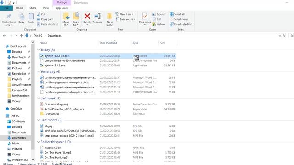Click the Back navigation arrow
The height and width of the screenshot is (165, 294).
pos(5,36)
